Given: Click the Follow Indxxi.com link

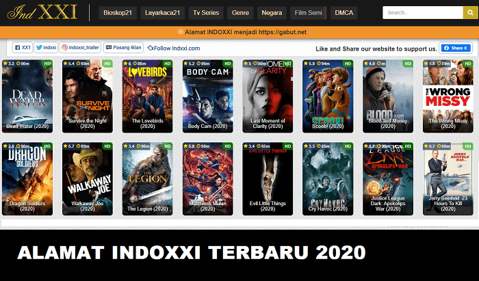Looking at the screenshot, I should (174, 49).
